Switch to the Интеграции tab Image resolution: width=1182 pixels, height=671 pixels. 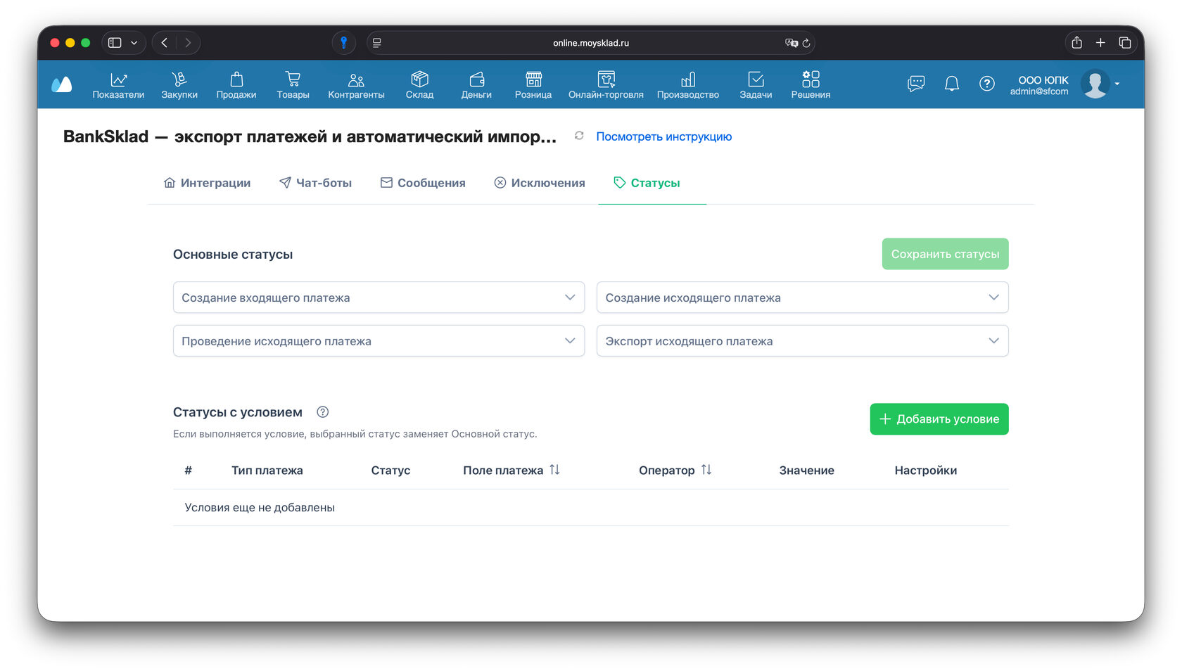(207, 183)
